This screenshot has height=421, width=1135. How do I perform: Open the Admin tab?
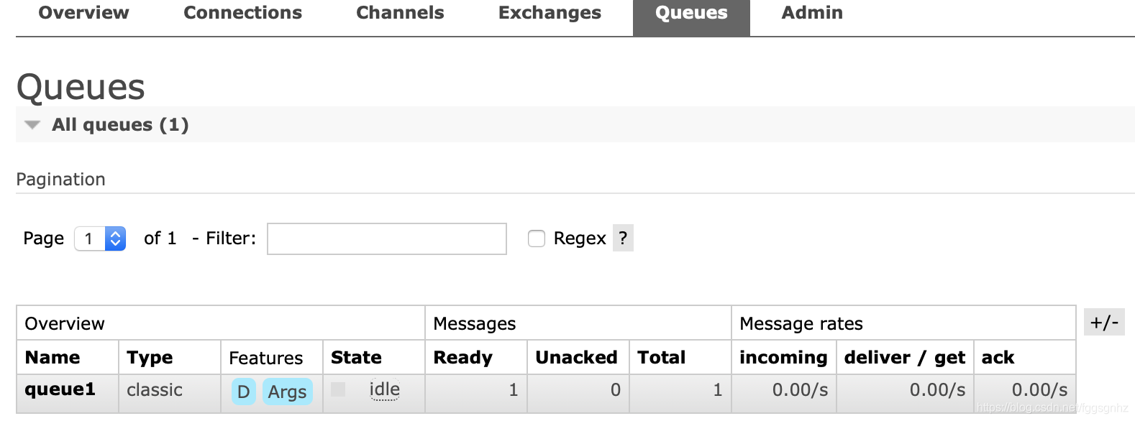(812, 13)
